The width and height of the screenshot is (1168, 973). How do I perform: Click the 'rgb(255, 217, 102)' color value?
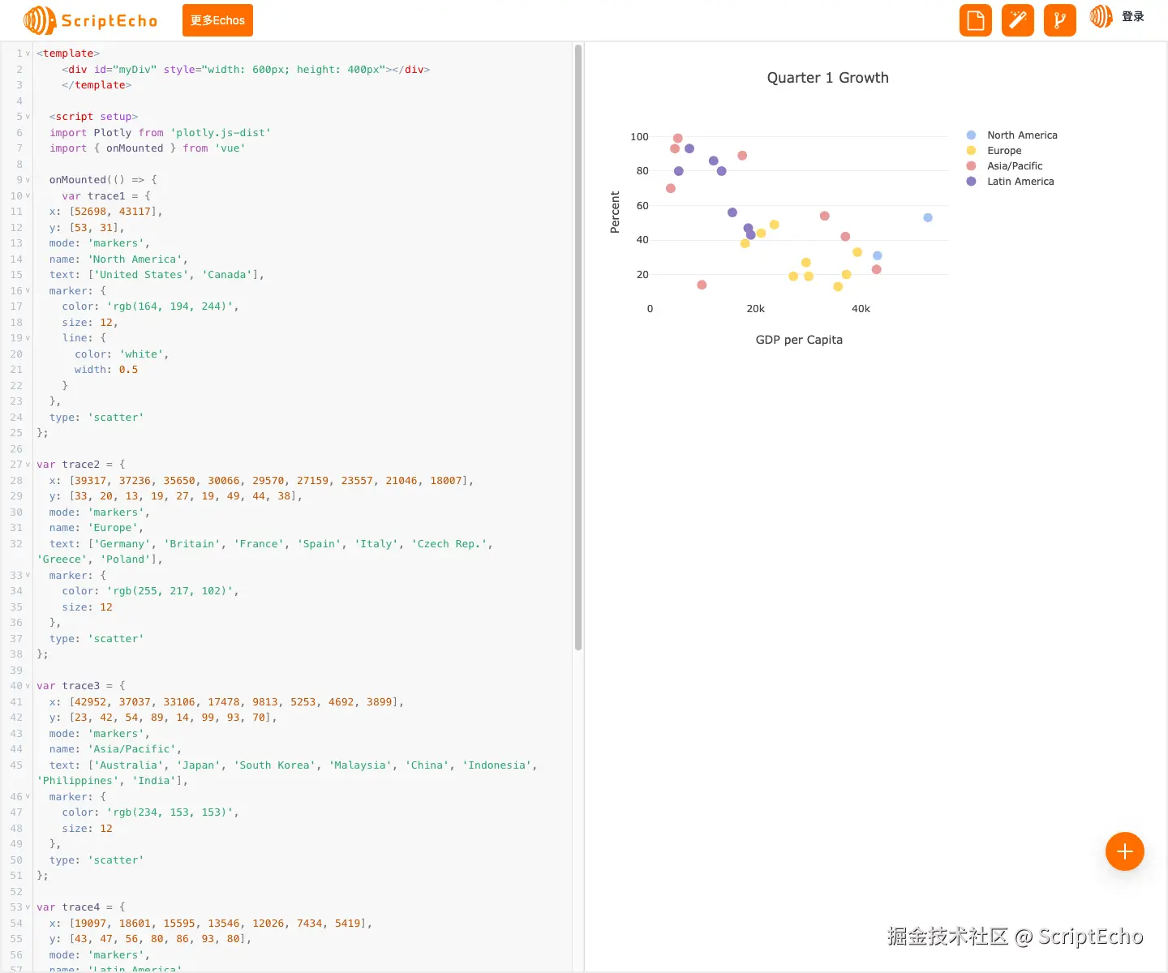(x=170, y=591)
